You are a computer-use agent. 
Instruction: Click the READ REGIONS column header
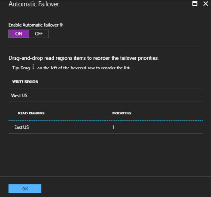(31, 113)
